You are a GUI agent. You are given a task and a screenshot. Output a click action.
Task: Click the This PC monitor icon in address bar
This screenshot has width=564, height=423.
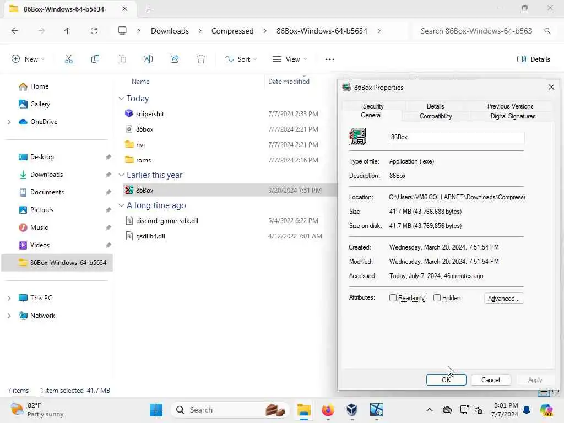(122, 31)
